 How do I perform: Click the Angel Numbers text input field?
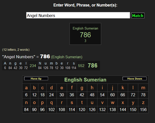pyautogui.click(x=78, y=15)
